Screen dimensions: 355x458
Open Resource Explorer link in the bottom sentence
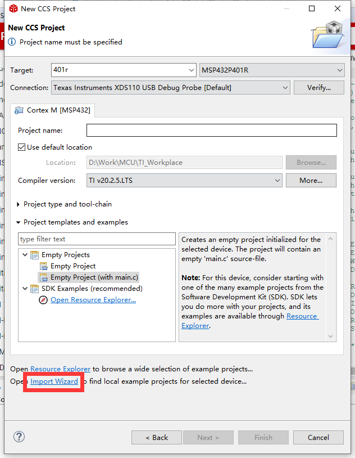[x=60, y=369]
